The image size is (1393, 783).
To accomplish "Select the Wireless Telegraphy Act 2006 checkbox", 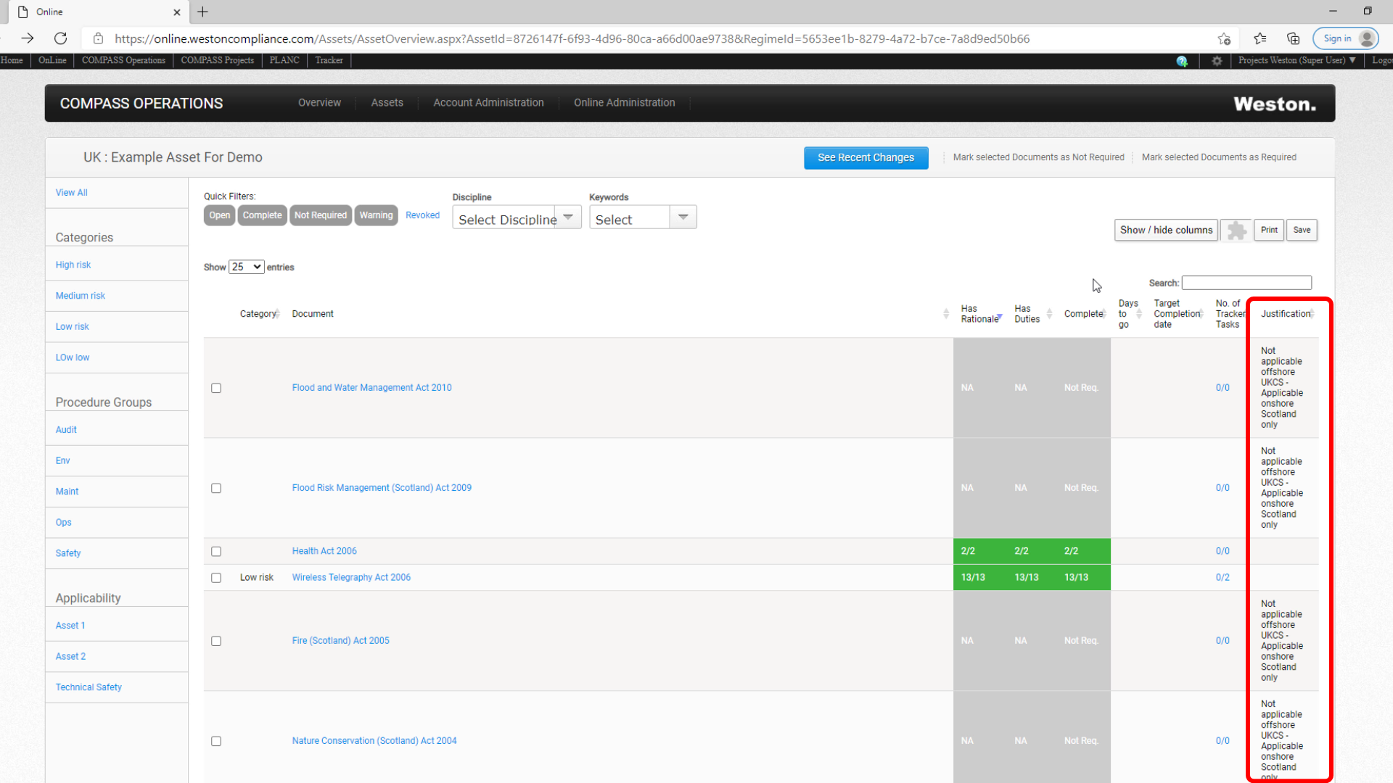I will click(x=216, y=578).
